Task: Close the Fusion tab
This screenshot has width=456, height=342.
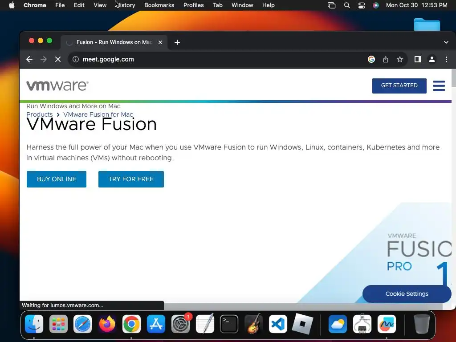Action: [x=160, y=42]
